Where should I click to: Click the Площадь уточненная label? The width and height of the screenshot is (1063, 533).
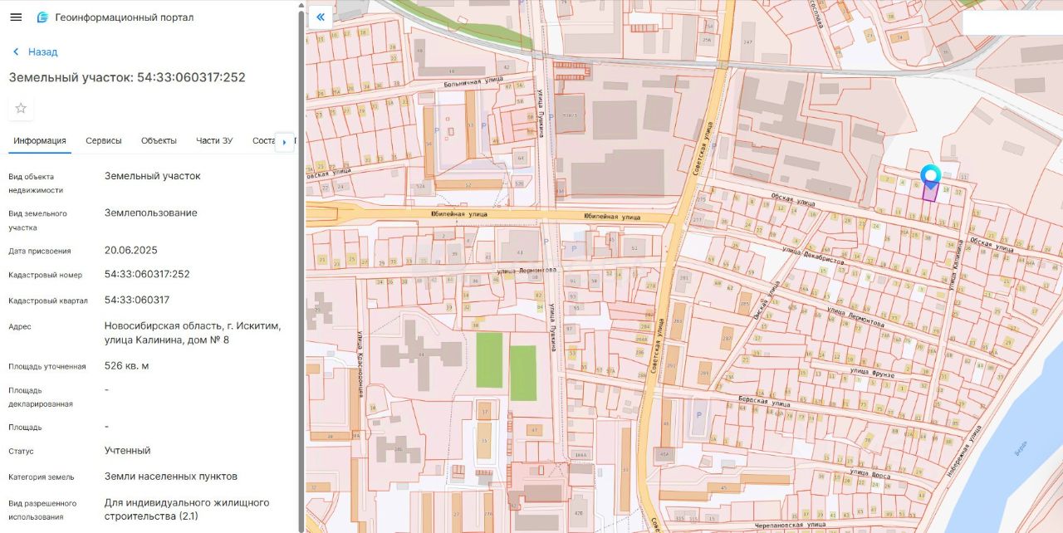[47, 366]
